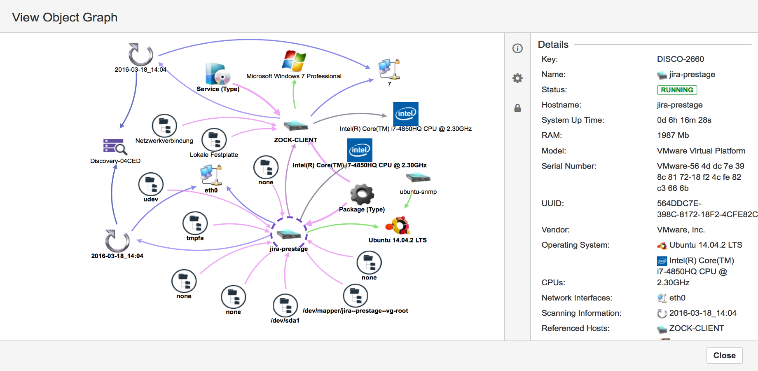Select the jira-prestage server node in graph
The image size is (758, 371).
coord(289,234)
